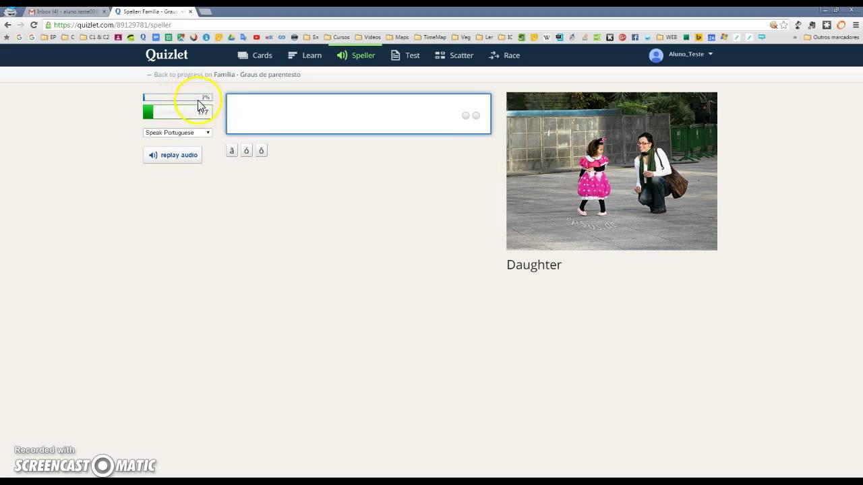863x485 pixels.
Task: Open the Wikipedia W bookmark
Action: point(547,37)
